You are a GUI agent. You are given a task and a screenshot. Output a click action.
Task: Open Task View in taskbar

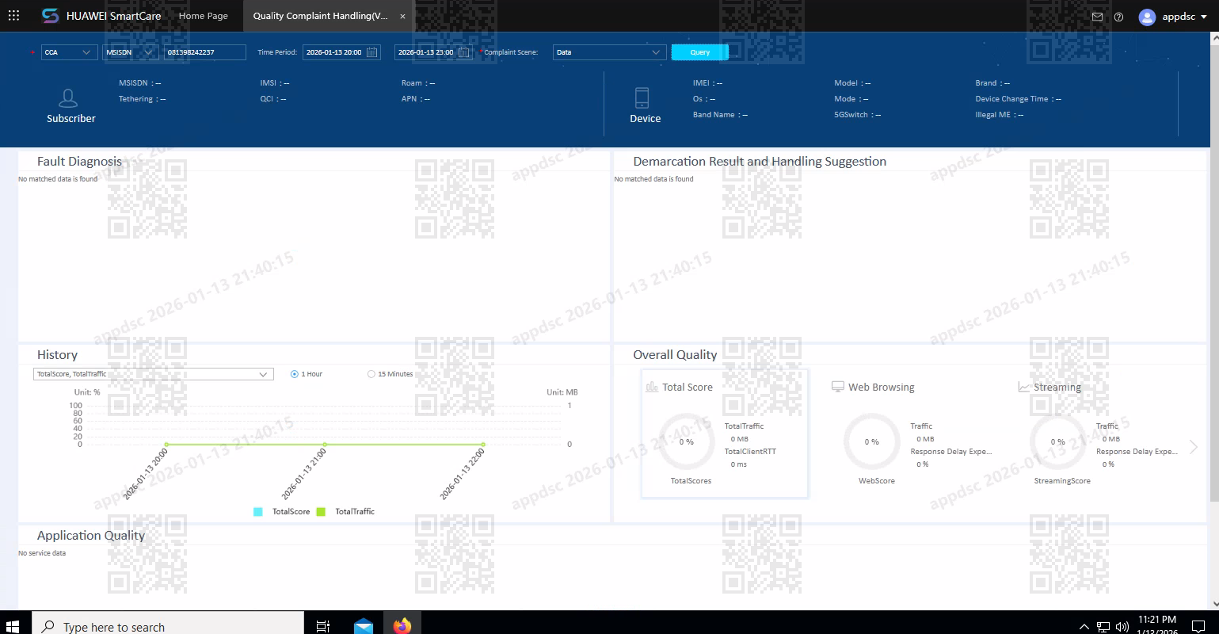(x=322, y=626)
